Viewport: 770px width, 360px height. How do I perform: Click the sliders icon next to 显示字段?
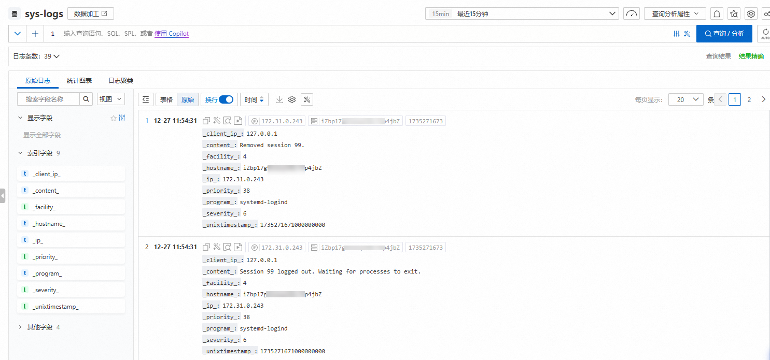(122, 118)
